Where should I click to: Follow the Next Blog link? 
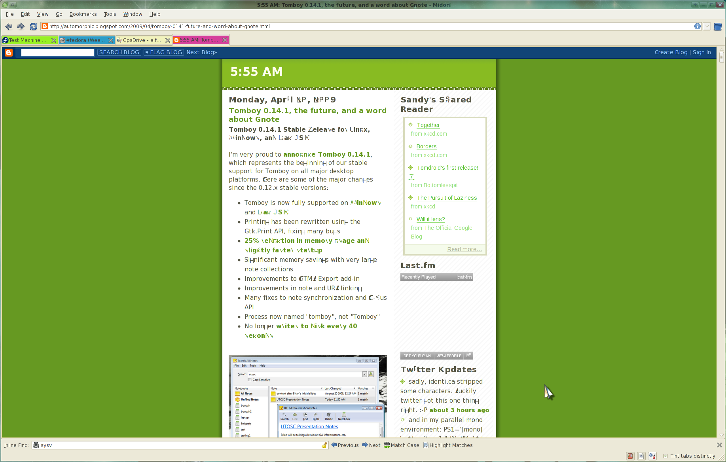click(202, 52)
